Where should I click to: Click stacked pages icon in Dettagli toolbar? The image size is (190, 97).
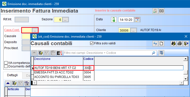27,83
